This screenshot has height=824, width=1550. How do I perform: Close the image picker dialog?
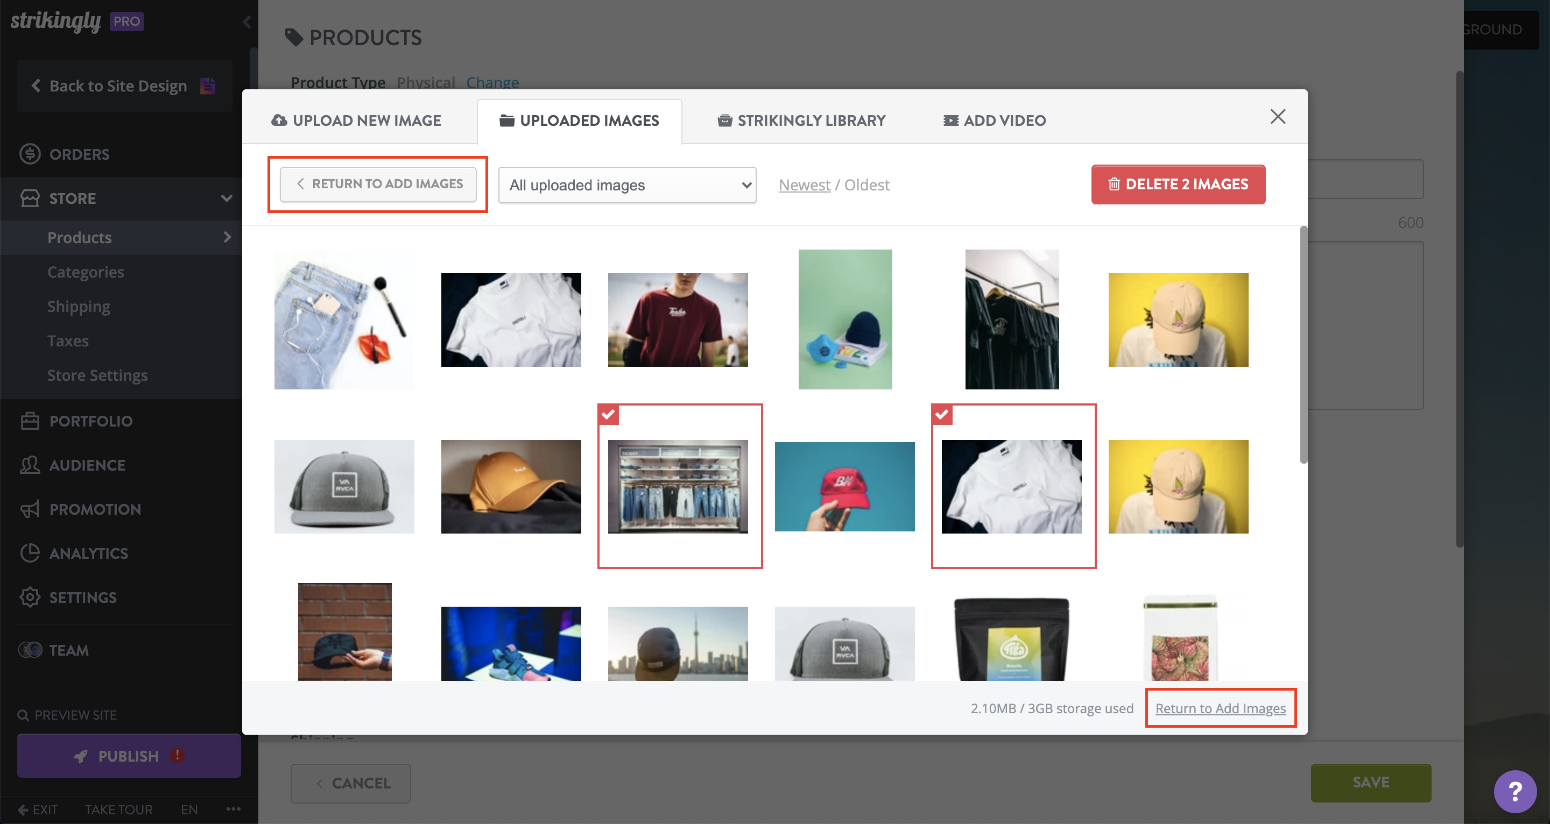1278,116
